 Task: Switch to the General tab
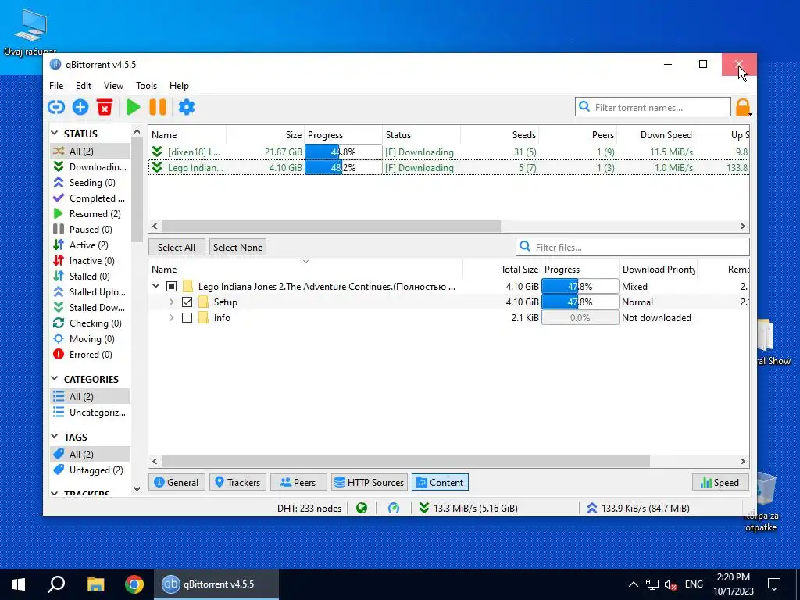pos(177,482)
